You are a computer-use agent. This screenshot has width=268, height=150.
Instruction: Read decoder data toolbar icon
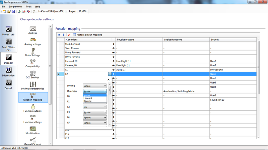coord(19,11)
